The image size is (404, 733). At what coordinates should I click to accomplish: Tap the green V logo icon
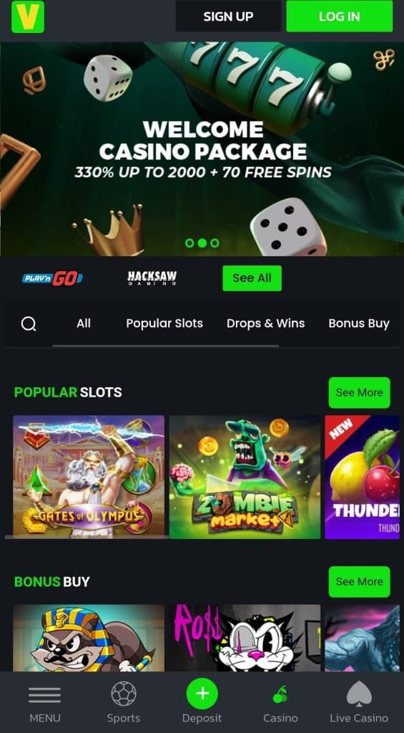point(28,17)
